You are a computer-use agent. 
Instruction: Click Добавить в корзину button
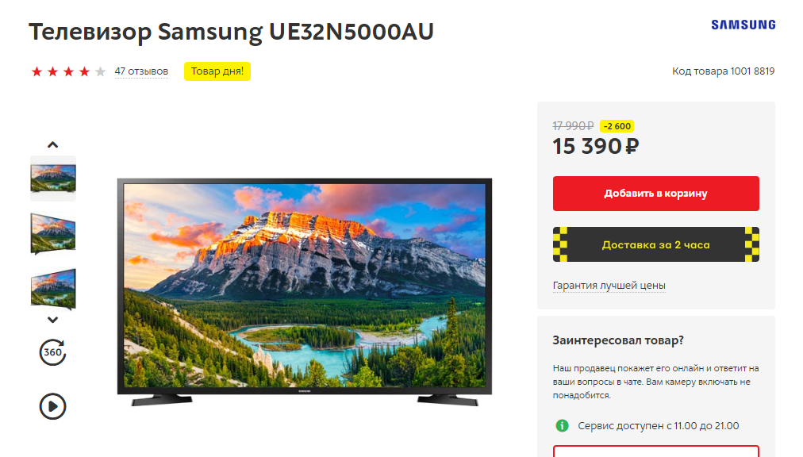pos(656,194)
